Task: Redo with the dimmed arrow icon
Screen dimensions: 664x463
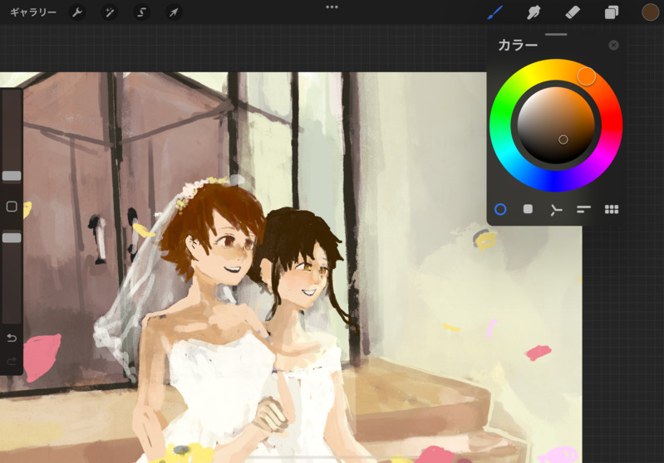Action: [x=12, y=361]
